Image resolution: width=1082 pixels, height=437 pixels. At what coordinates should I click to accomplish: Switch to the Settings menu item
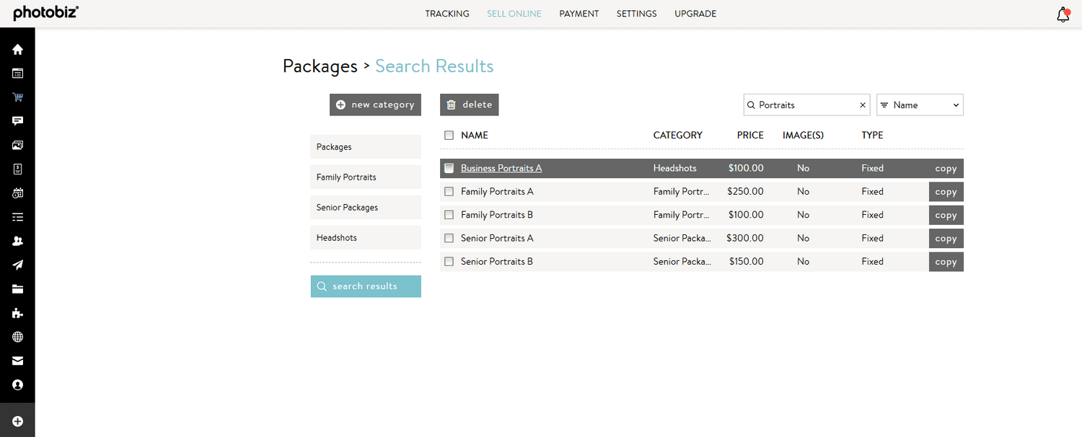636,14
